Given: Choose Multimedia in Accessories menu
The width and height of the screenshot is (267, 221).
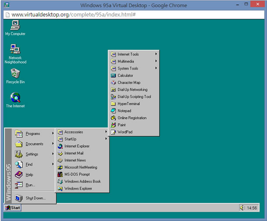Looking at the screenshot, I should (x=133, y=61).
